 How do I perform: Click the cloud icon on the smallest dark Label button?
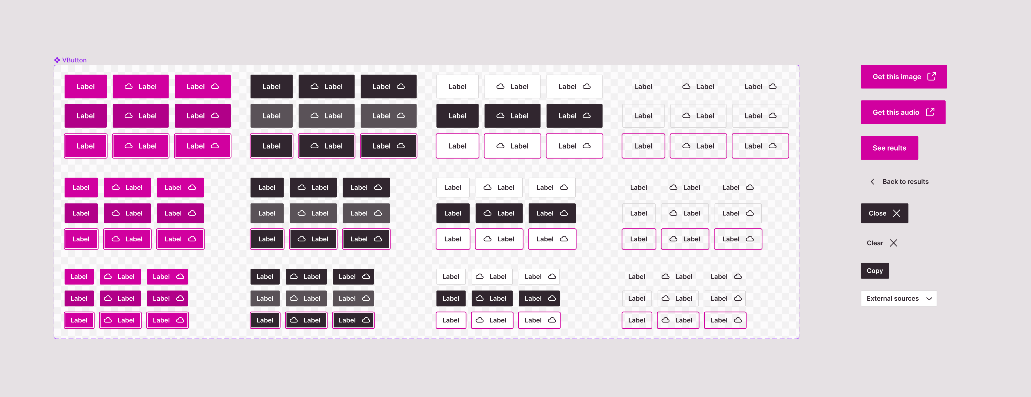294,276
